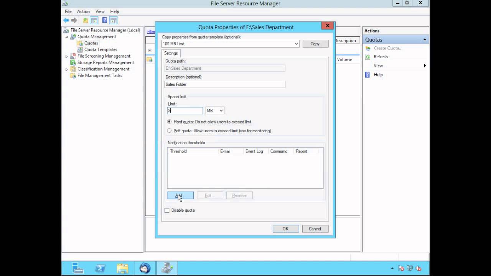Image resolution: width=491 pixels, height=276 pixels.
Task: Open the View menu
Action: [100, 11]
